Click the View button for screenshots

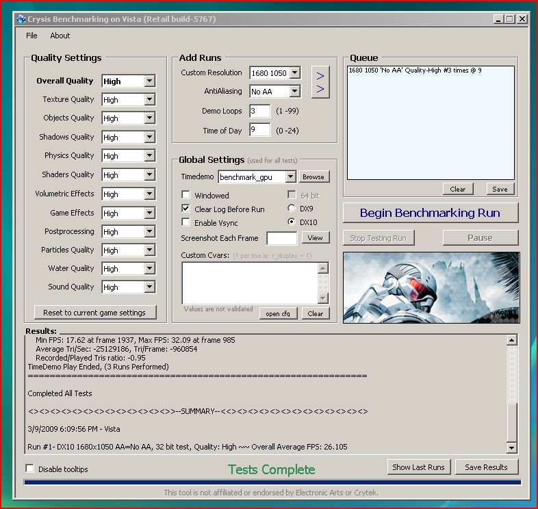pos(316,237)
